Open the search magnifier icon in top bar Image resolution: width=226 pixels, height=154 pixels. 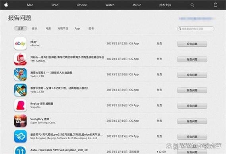point(192,5)
